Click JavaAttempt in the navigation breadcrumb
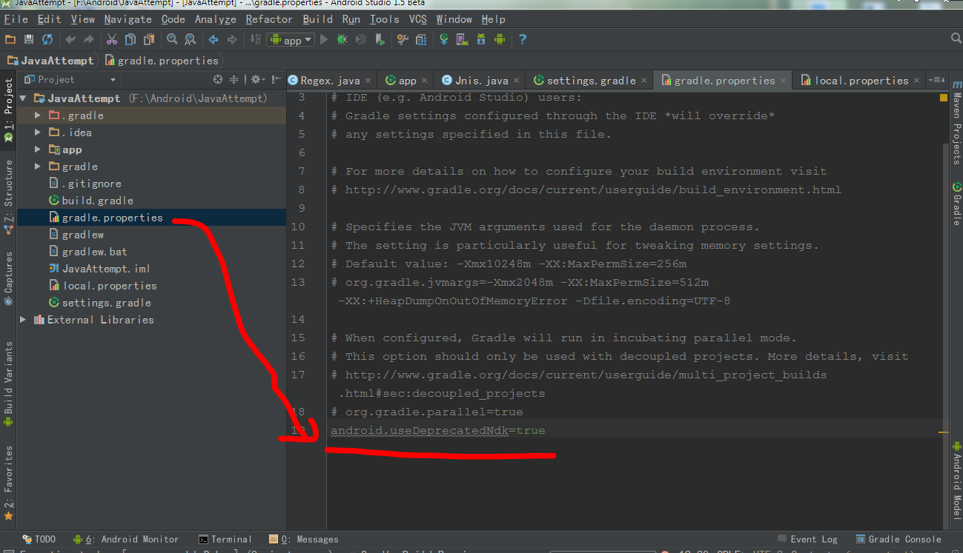Screen dimensions: 963x553 (51, 61)
